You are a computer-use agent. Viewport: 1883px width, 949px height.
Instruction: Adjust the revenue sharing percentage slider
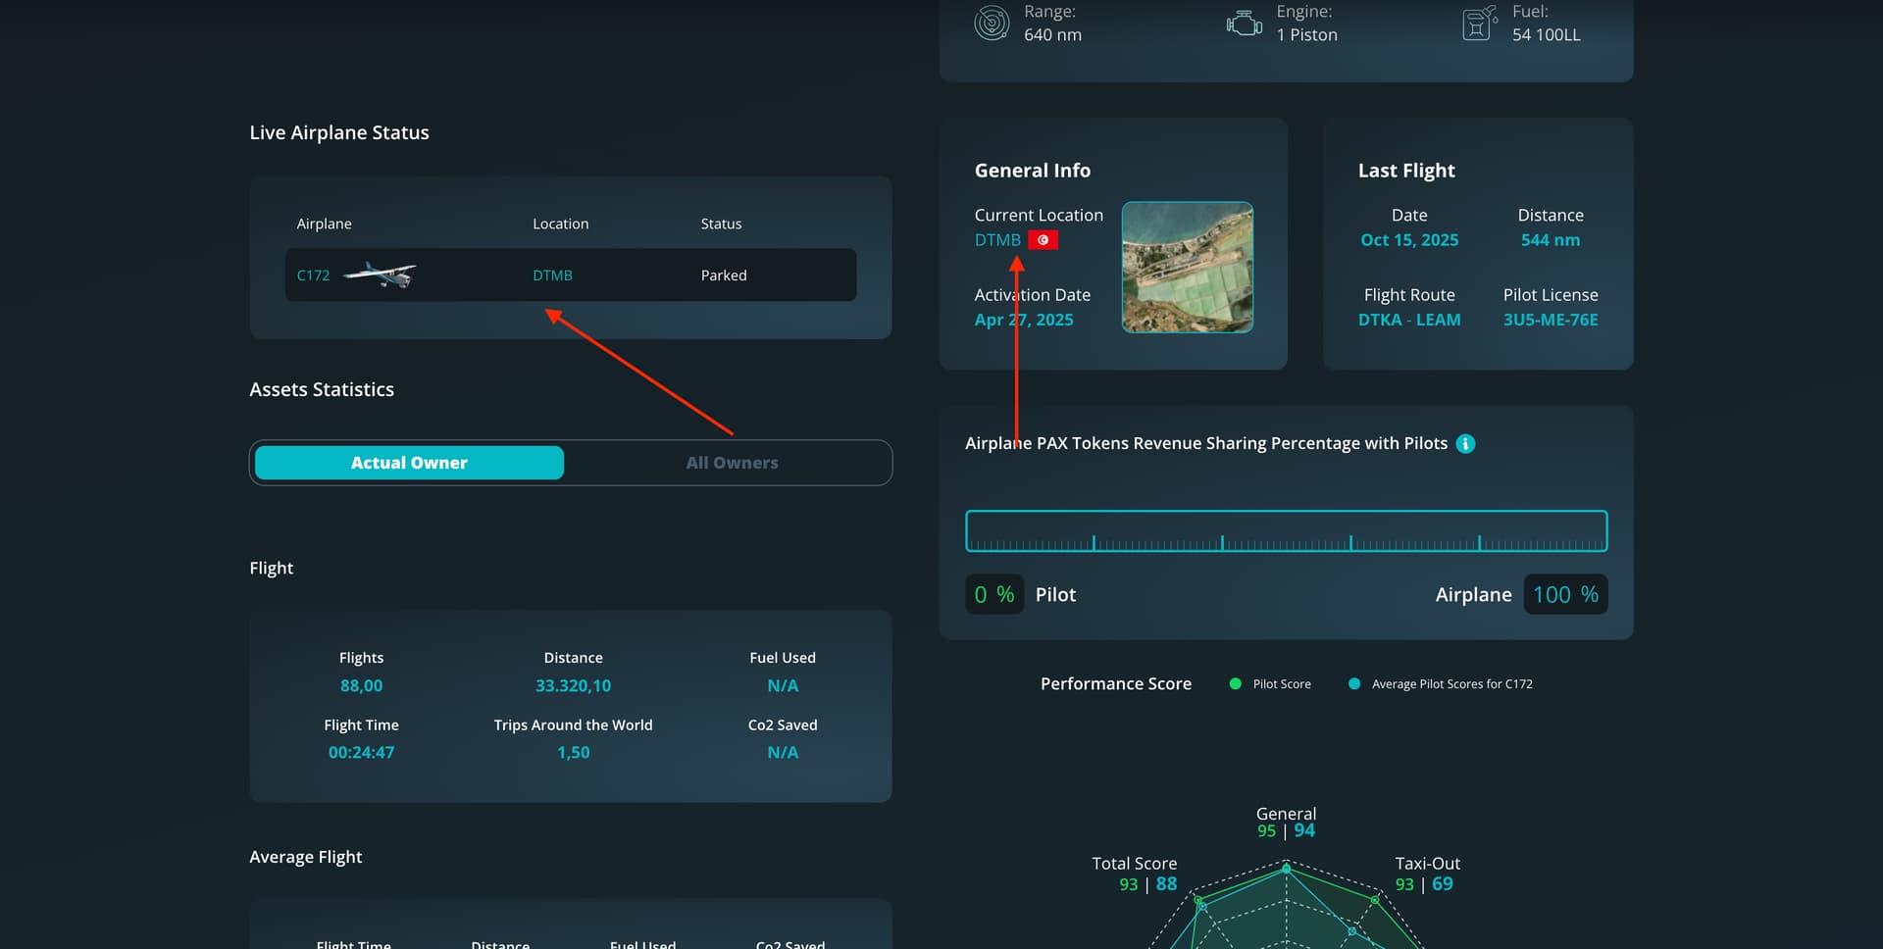[1286, 531]
